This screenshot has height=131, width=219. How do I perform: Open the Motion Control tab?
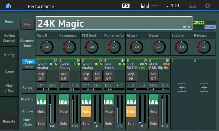[x=9, y=38]
